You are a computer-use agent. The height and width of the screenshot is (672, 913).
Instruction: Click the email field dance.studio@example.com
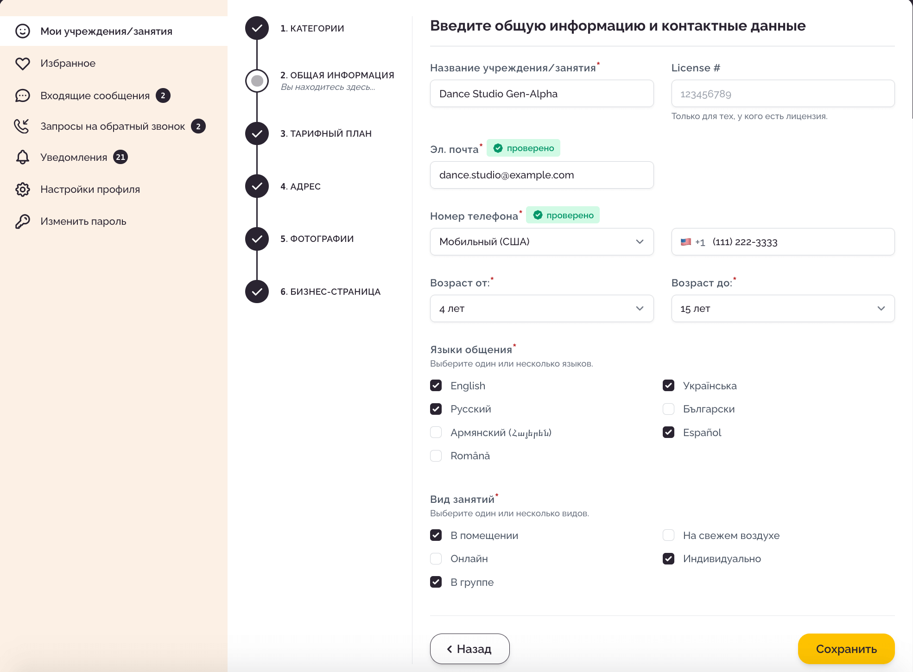coord(542,175)
